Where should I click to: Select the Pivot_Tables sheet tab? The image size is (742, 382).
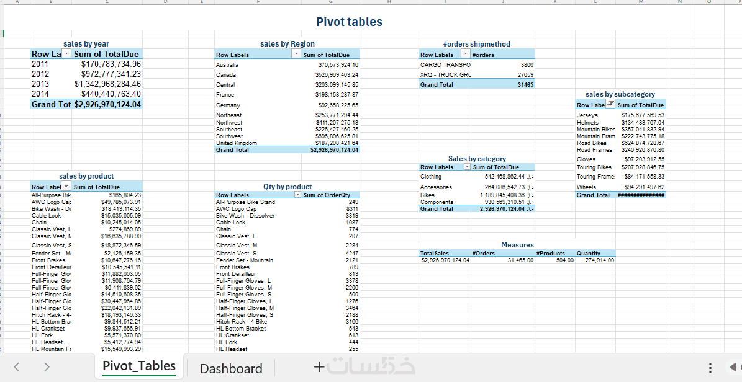click(x=139, y=366)
